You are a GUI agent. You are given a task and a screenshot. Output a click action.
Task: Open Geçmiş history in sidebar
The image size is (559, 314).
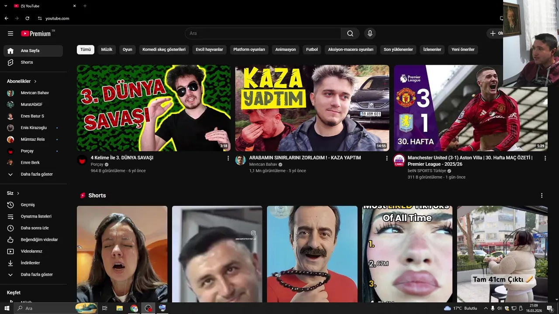33,205
